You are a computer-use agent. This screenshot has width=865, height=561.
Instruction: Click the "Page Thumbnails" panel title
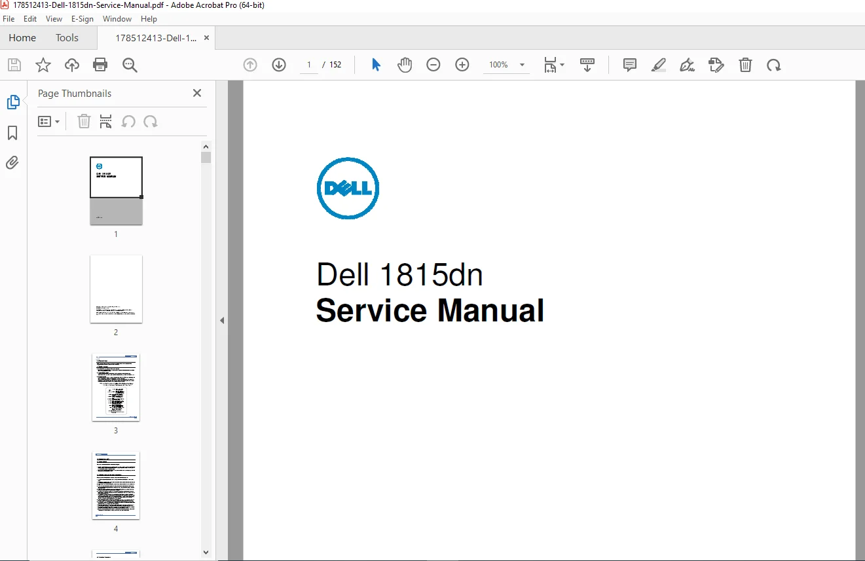[75, 94]
